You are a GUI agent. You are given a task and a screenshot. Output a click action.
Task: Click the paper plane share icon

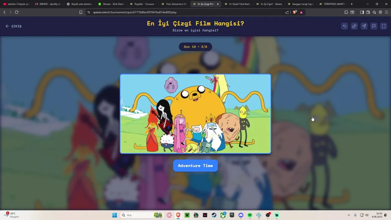(364, 26)
